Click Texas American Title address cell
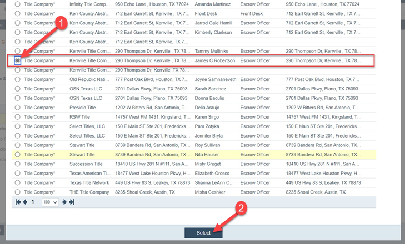 [152, 173]
